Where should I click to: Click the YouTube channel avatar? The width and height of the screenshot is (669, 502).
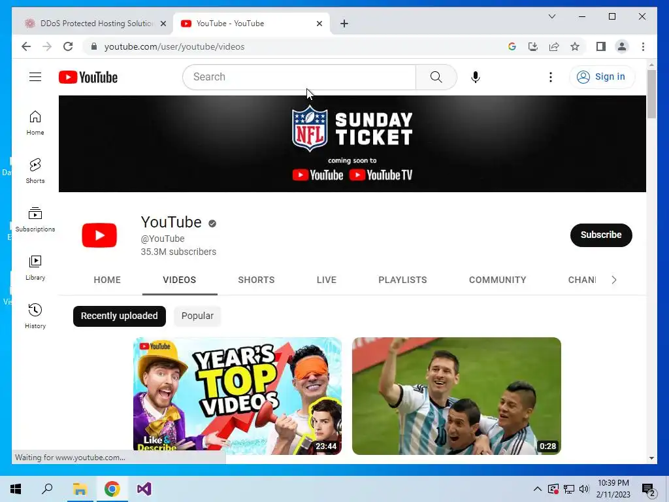click(99, 235)
